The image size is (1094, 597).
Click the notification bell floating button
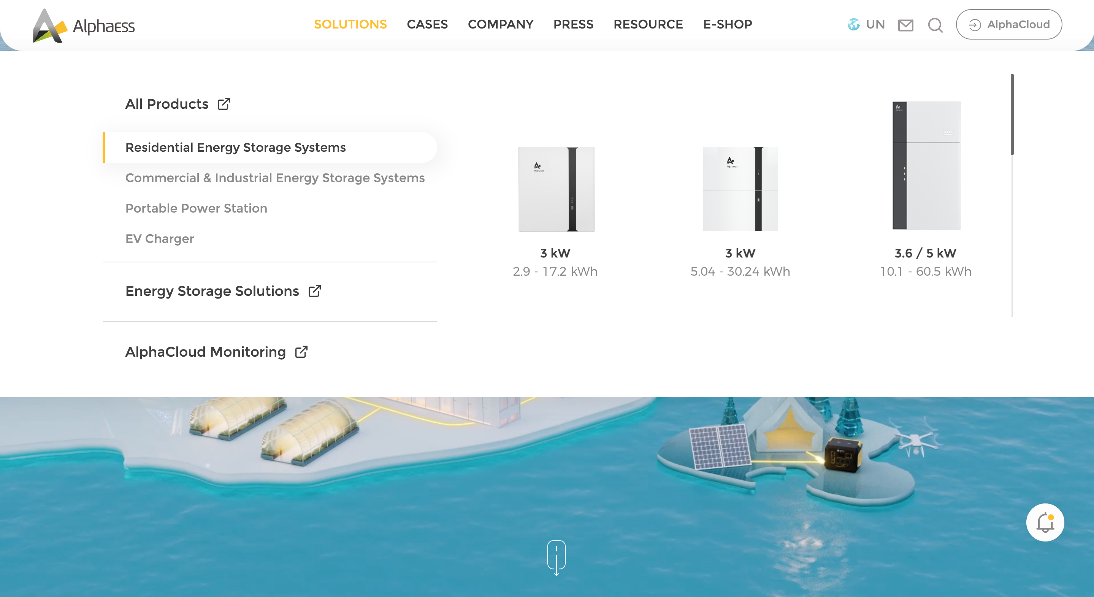click(1045, 522)
